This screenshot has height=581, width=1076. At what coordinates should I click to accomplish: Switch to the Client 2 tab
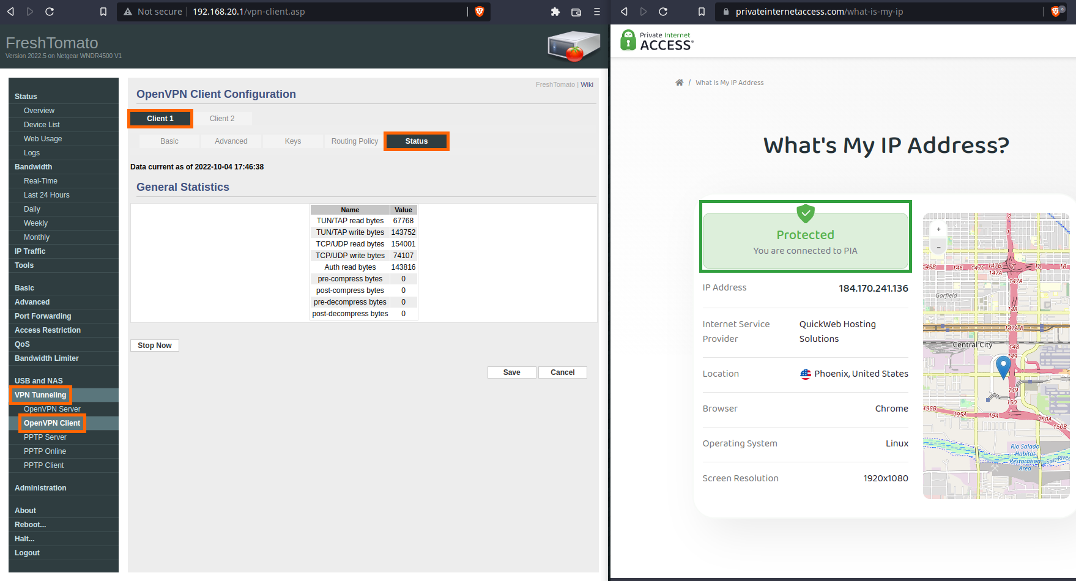click(x=222, y=119)
